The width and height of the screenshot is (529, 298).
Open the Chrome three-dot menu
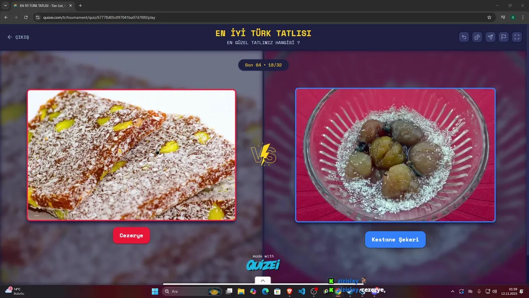coord(523,17)
